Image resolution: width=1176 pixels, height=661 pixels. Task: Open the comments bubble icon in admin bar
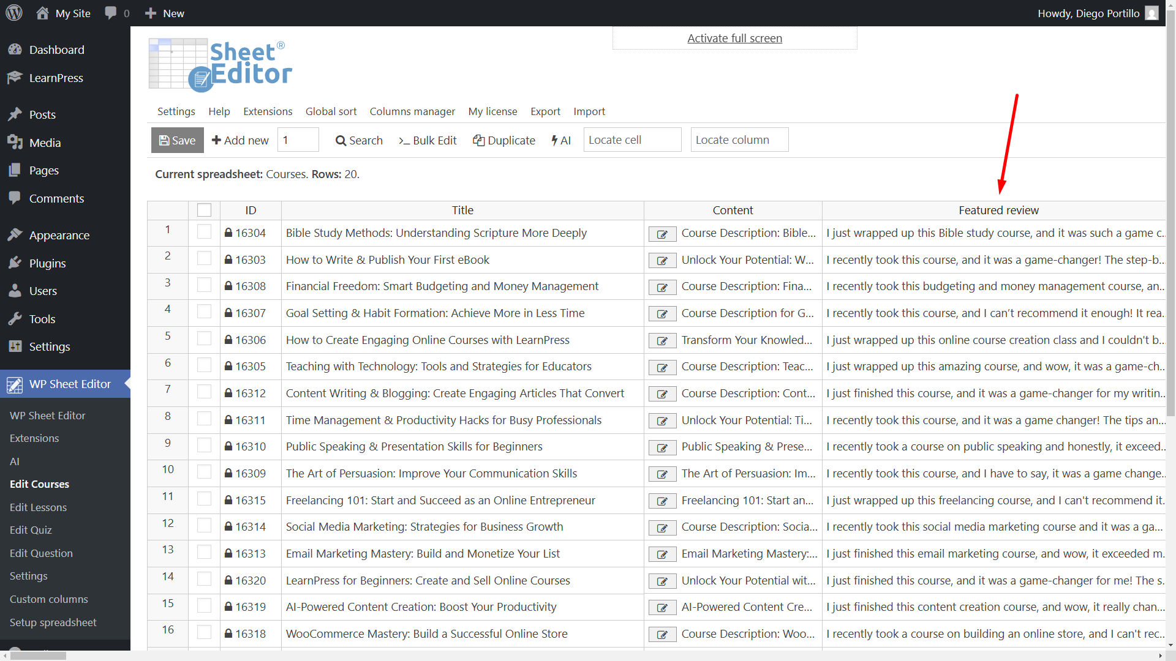click(111, 13)
